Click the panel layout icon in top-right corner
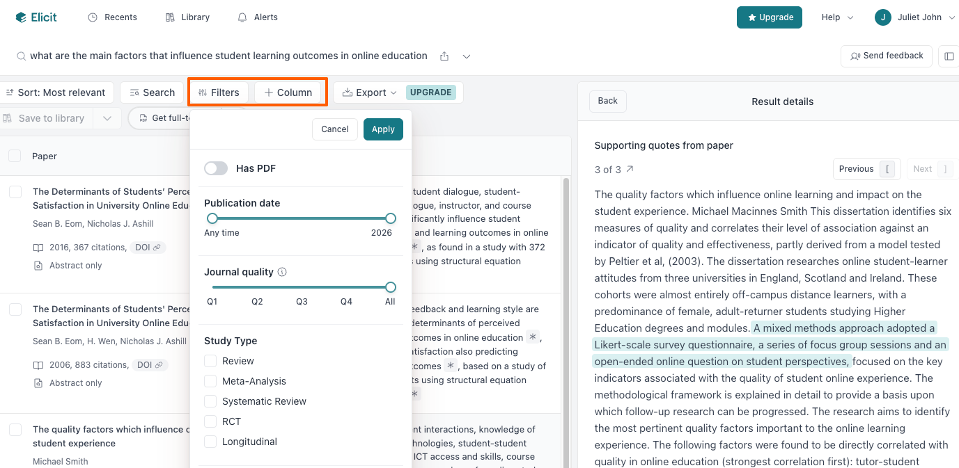The height and width of the screenshot is (468, 959). (949, 56)
